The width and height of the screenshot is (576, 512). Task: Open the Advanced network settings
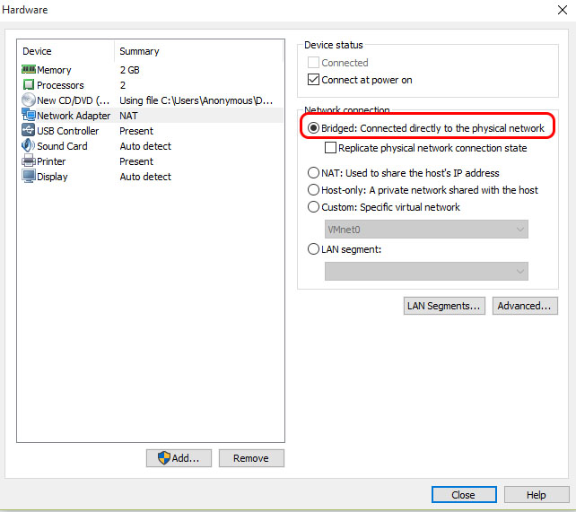(525, 306)
